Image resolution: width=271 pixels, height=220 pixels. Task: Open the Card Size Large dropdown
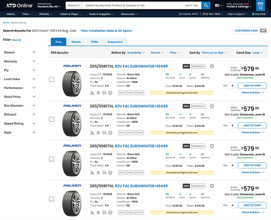[x=257, y=53]
